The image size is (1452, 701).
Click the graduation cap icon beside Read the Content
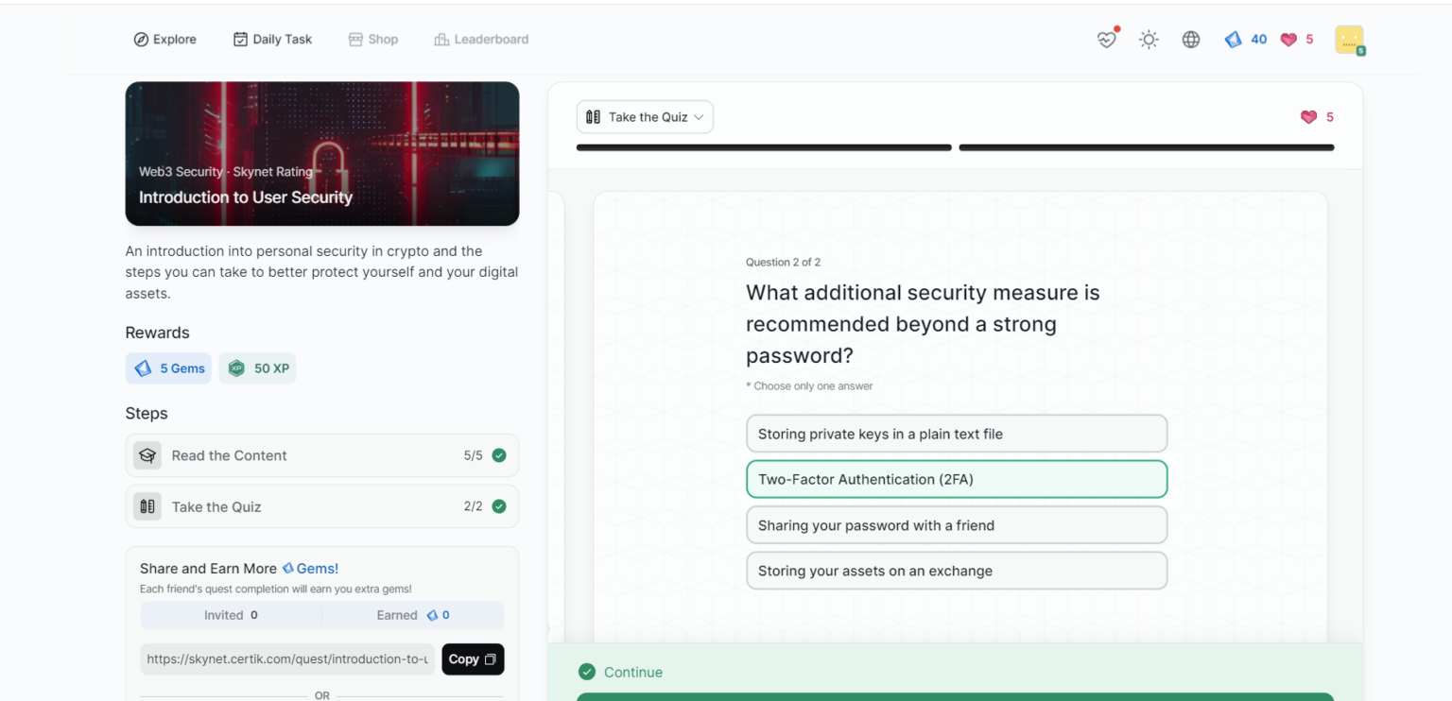coord(147,455)
